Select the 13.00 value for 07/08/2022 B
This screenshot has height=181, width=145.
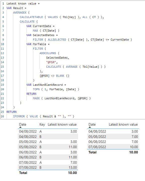pyautogui.click(x=73, y=167)
